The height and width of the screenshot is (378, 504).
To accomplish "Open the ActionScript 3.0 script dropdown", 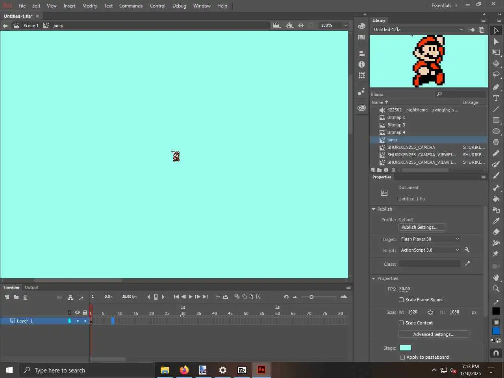I will tap(430, 250).
